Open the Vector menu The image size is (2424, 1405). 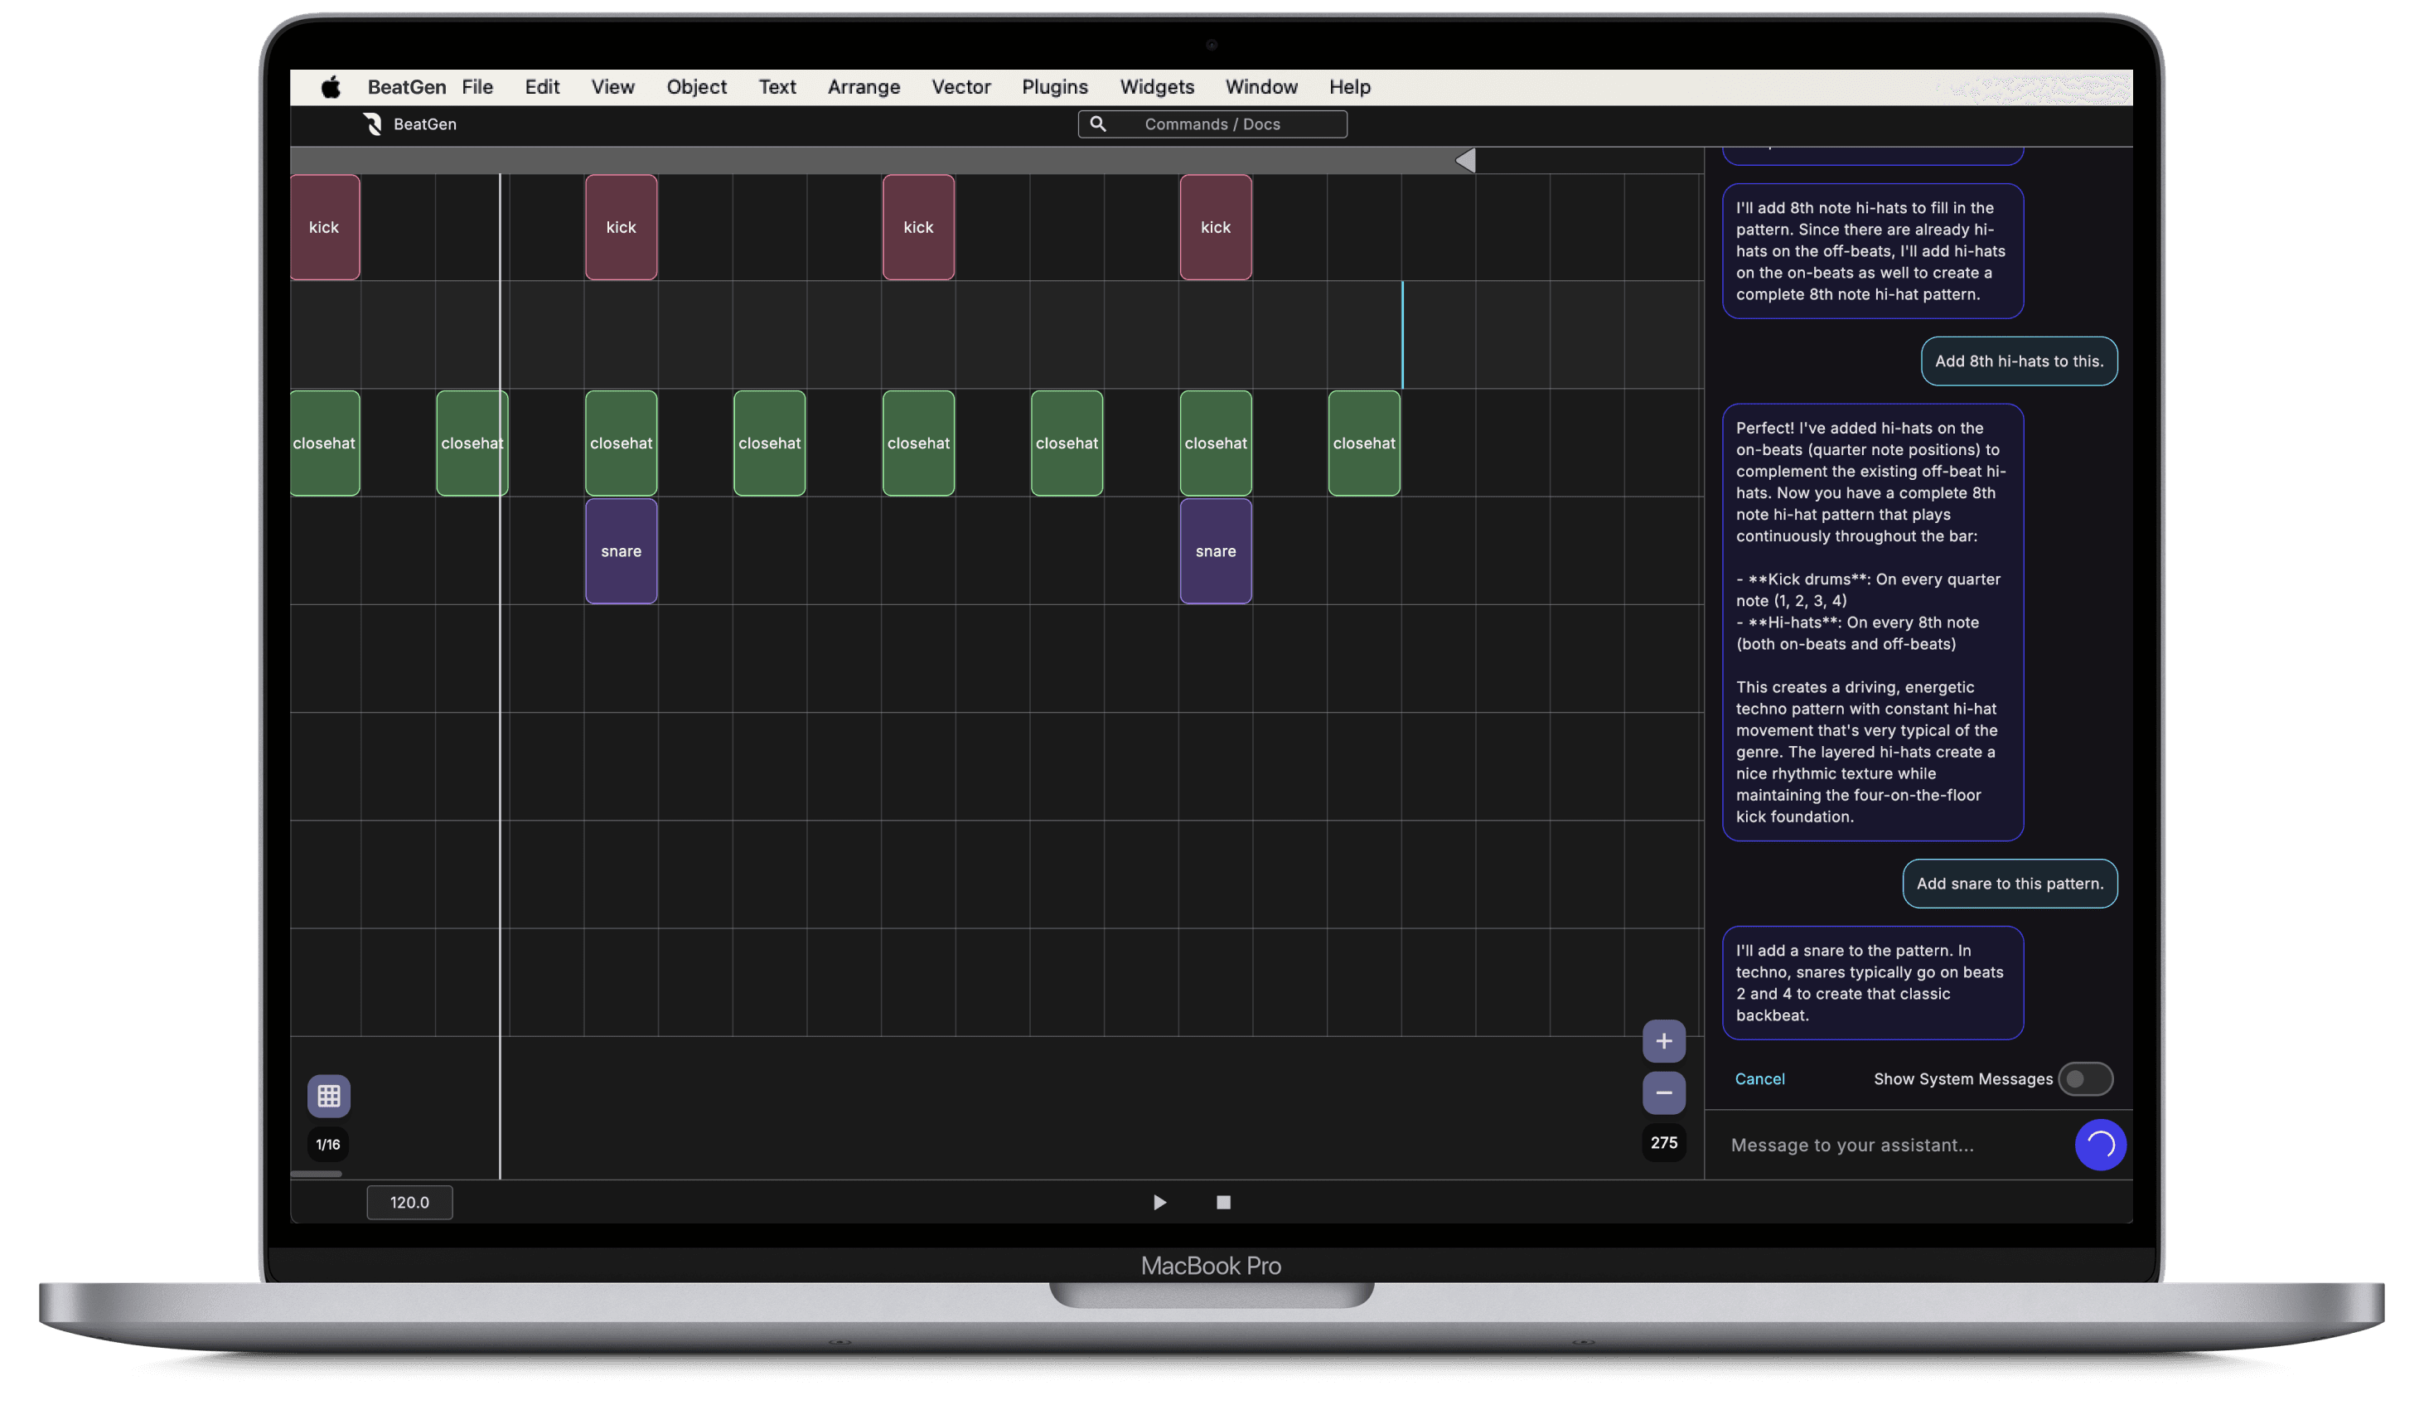point(961,86)
